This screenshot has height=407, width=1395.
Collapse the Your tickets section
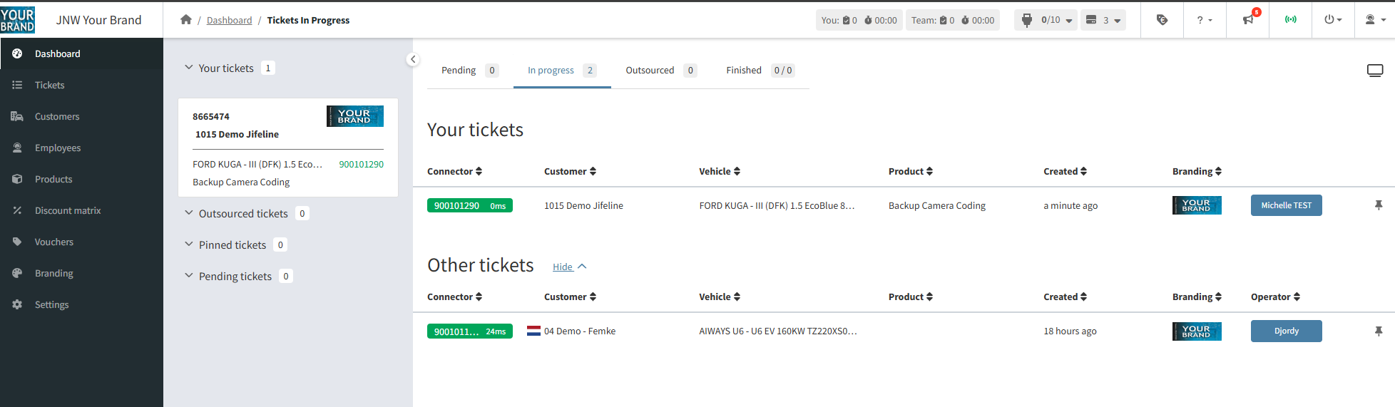189,68
